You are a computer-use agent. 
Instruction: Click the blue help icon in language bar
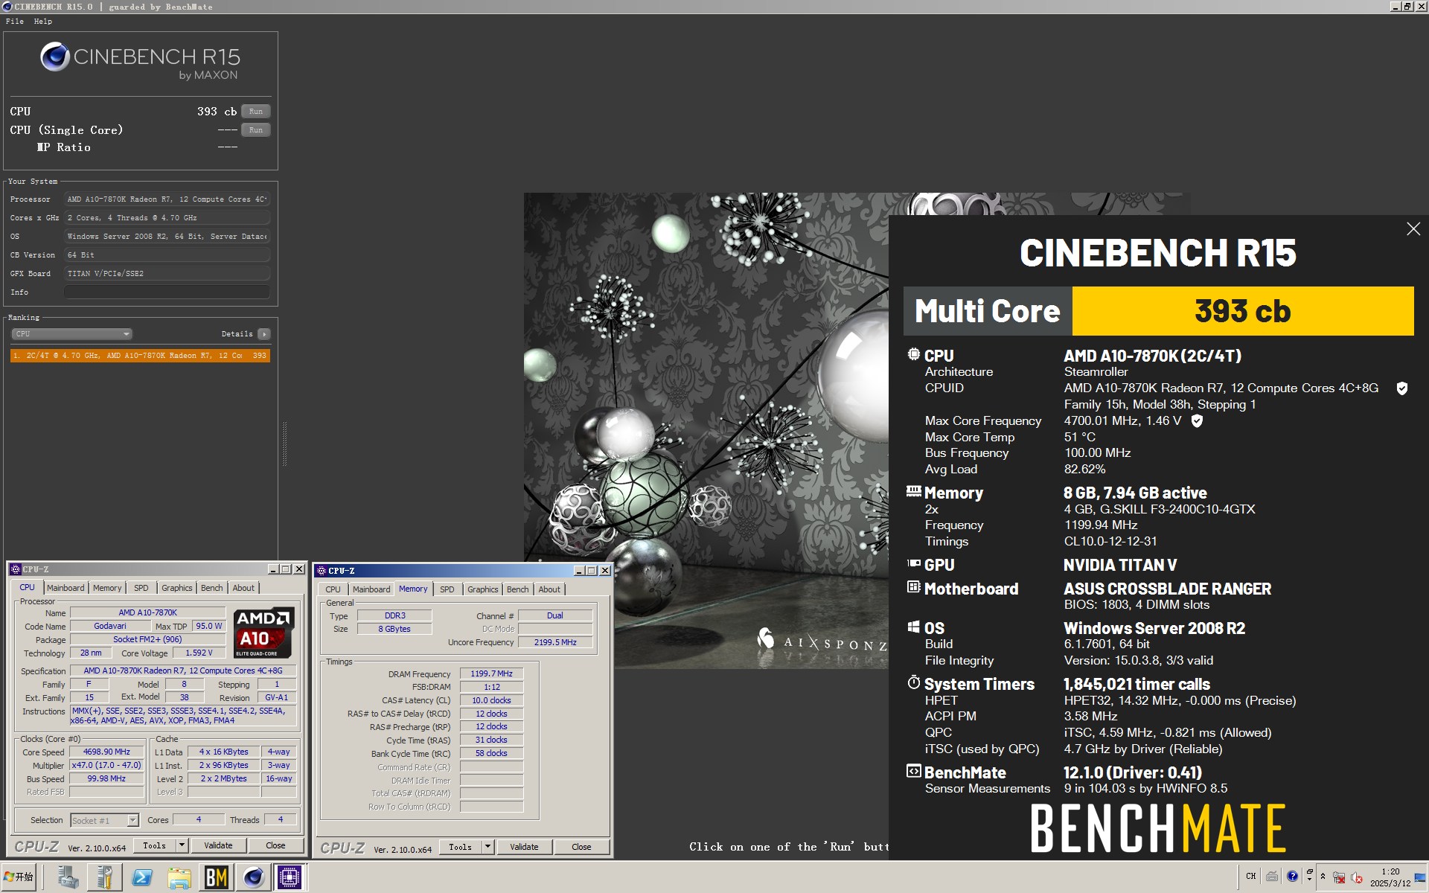tap(1292, 877)
